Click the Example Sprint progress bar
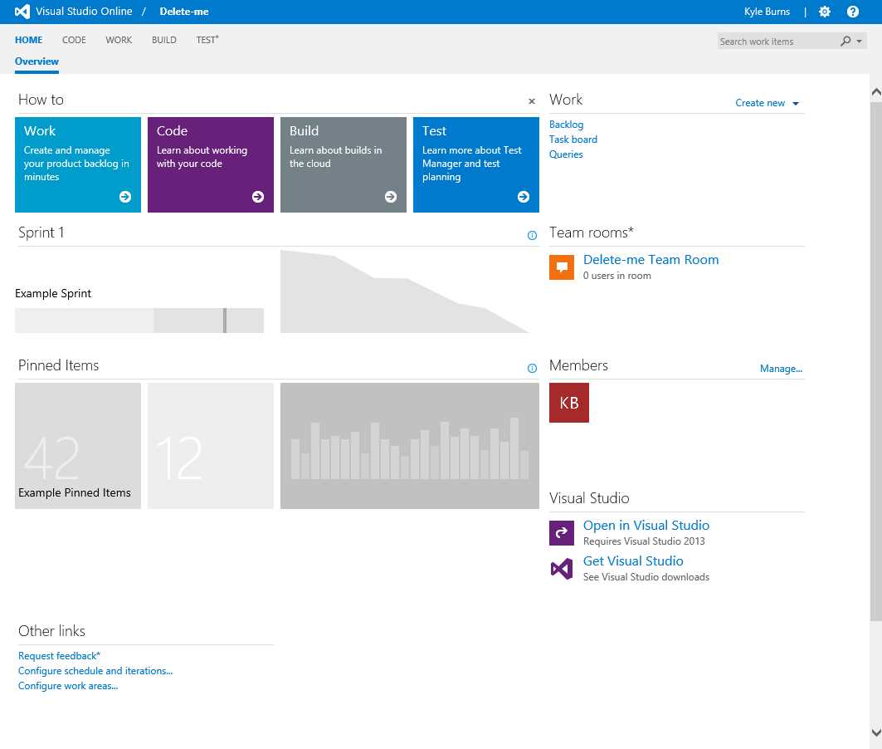Viewport: 882px width, 749px height. click(x=139, y=321)
